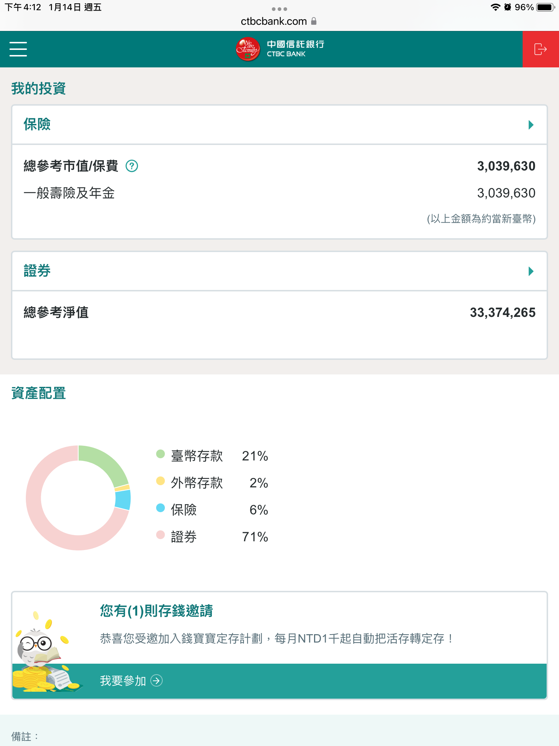Click the arrow circle beside 我要參加
The image size is (559, 746).
tap(156, 680)
